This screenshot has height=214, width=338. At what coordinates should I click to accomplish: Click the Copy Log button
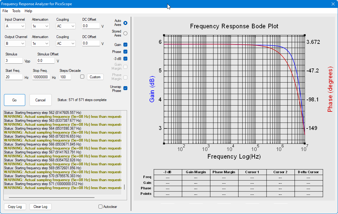[15, 207]
